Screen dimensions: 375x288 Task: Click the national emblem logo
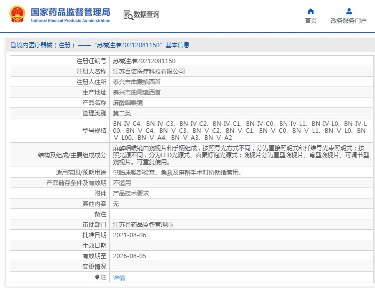17,14
